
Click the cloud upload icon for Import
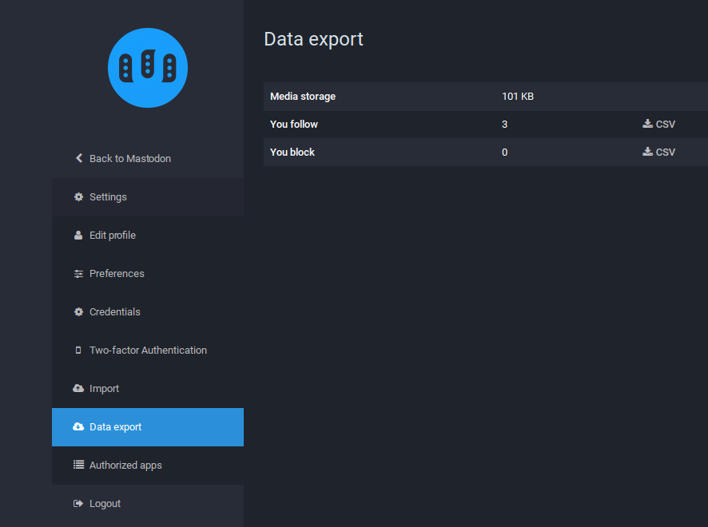click(x=78, y=389)
